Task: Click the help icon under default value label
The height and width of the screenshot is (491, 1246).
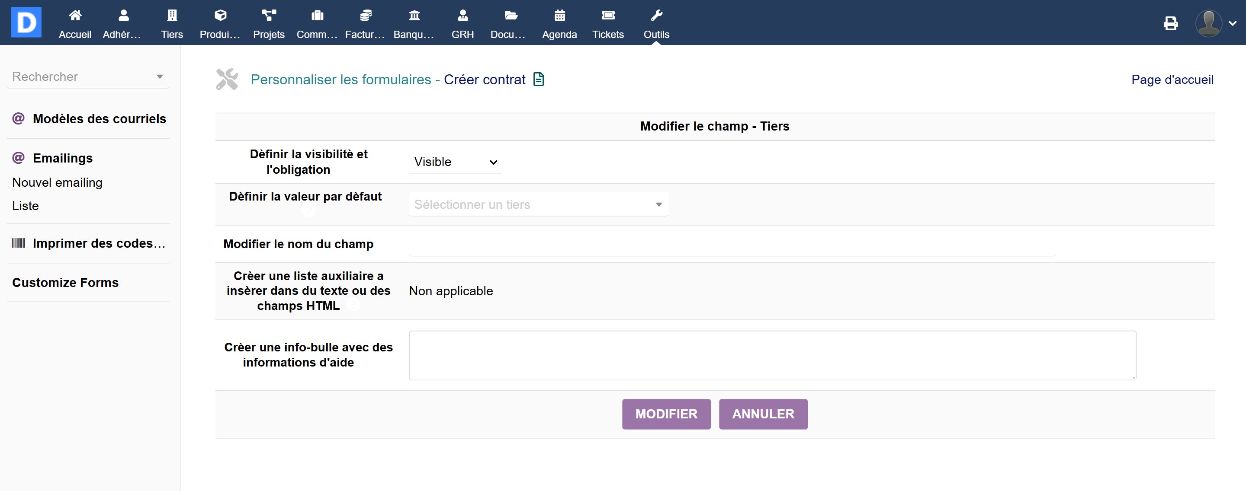Action: point(308,210)
